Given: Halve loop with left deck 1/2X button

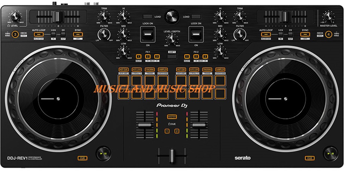Looking at the screenshot, I should 53,34.
